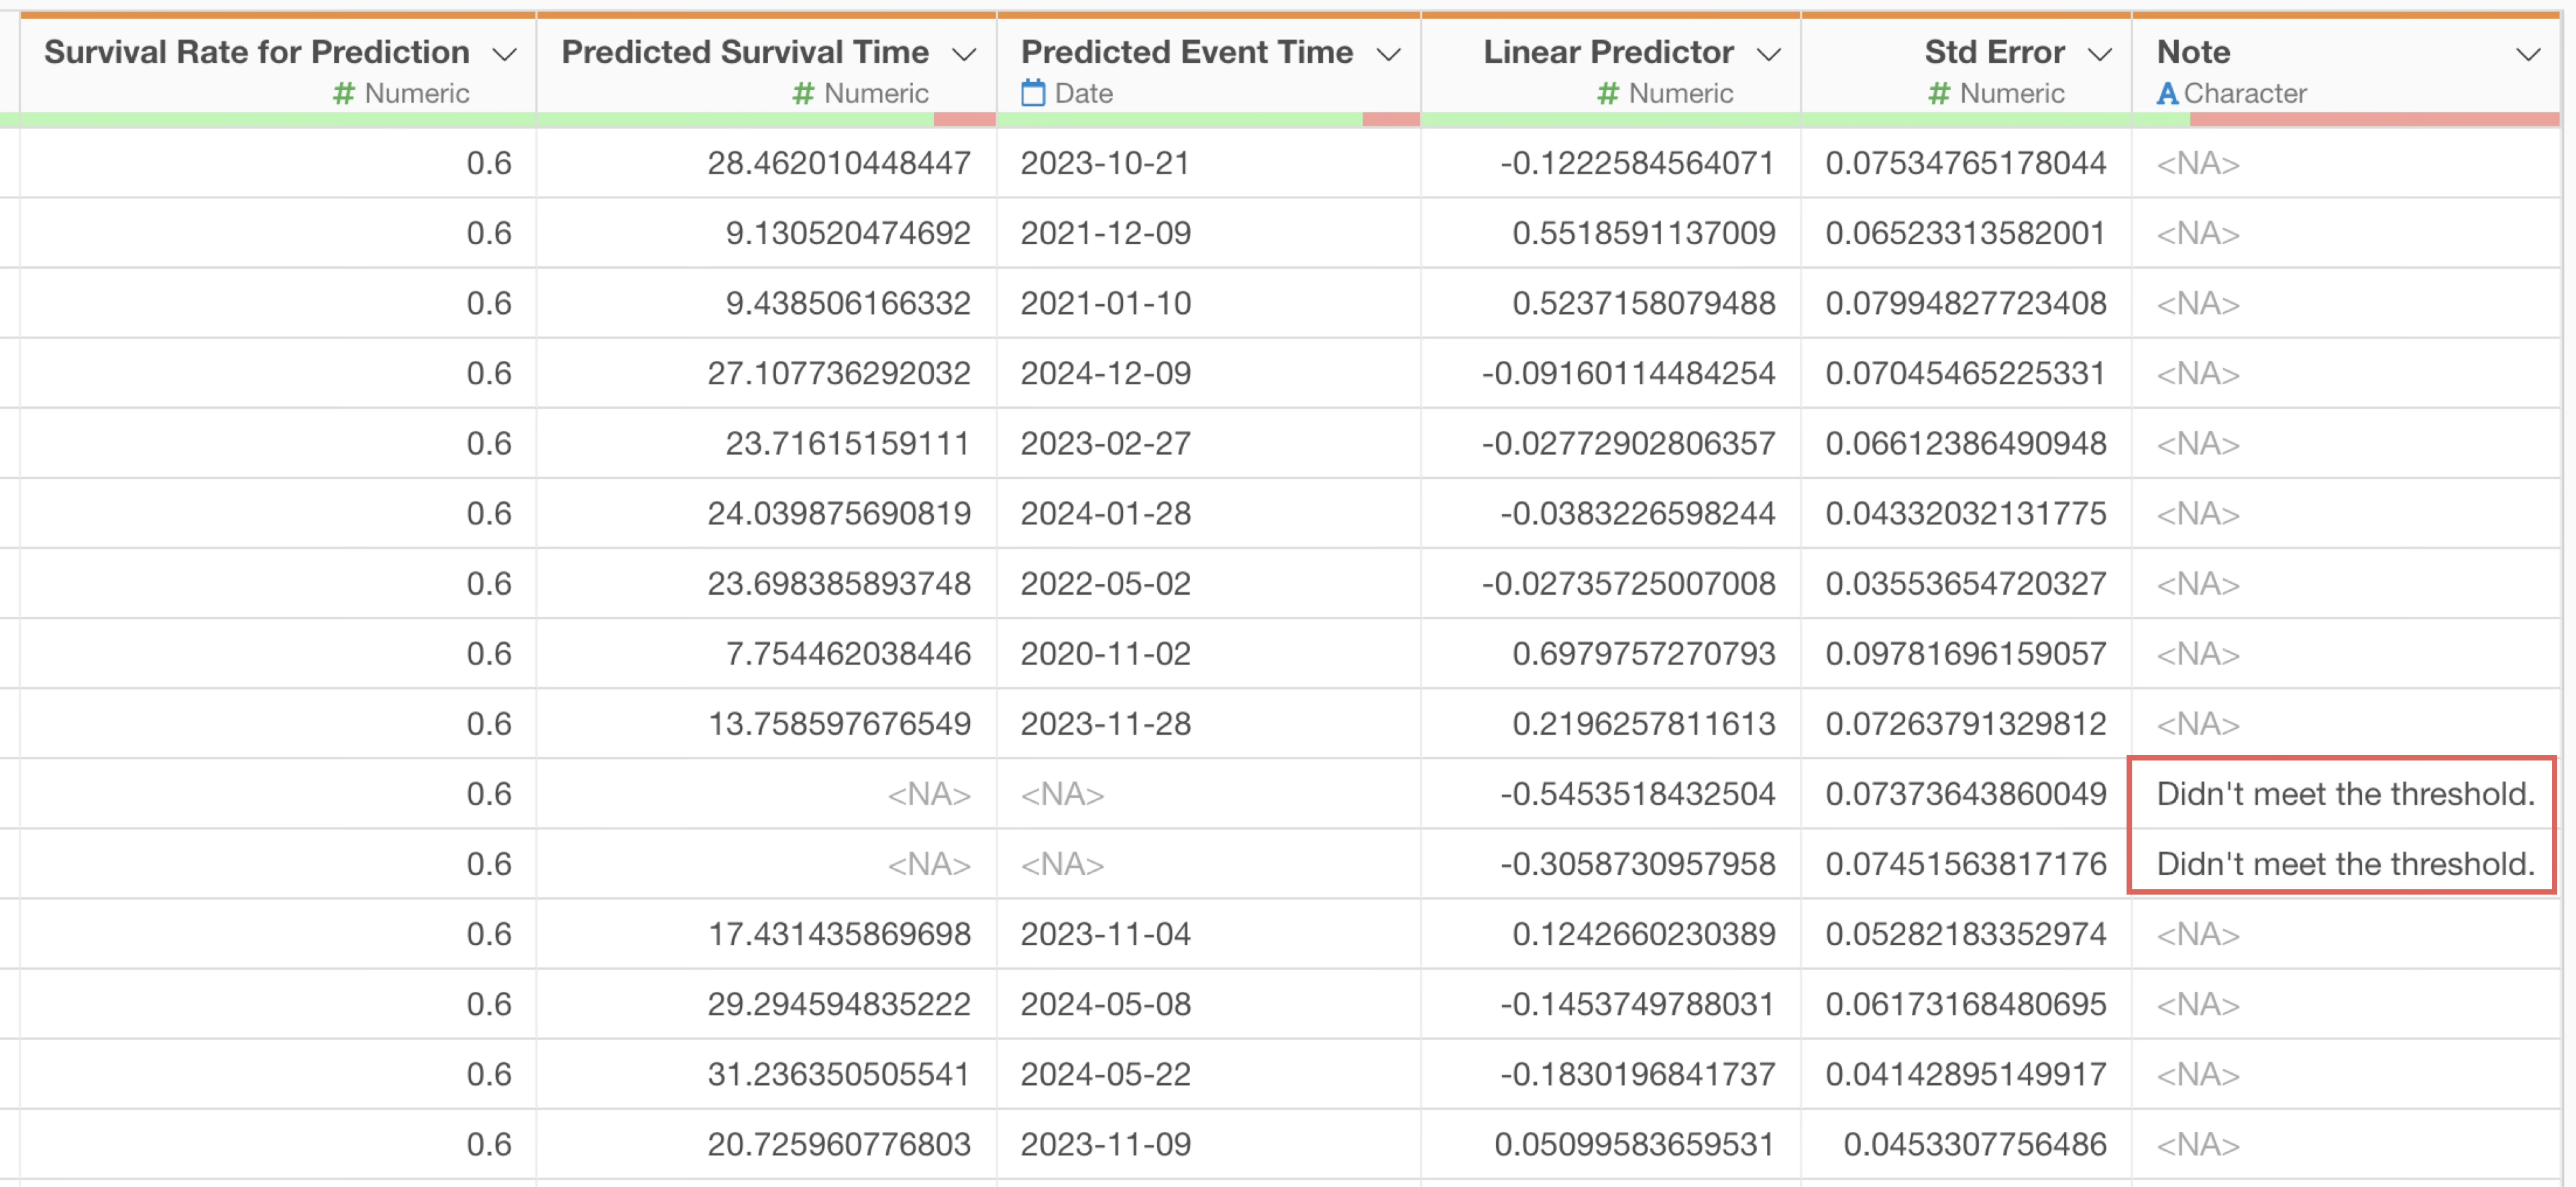This screenshot has width=2576, height=1187.
Task: Click the Predicted Event Time column header
Action: pos(1186,52)
